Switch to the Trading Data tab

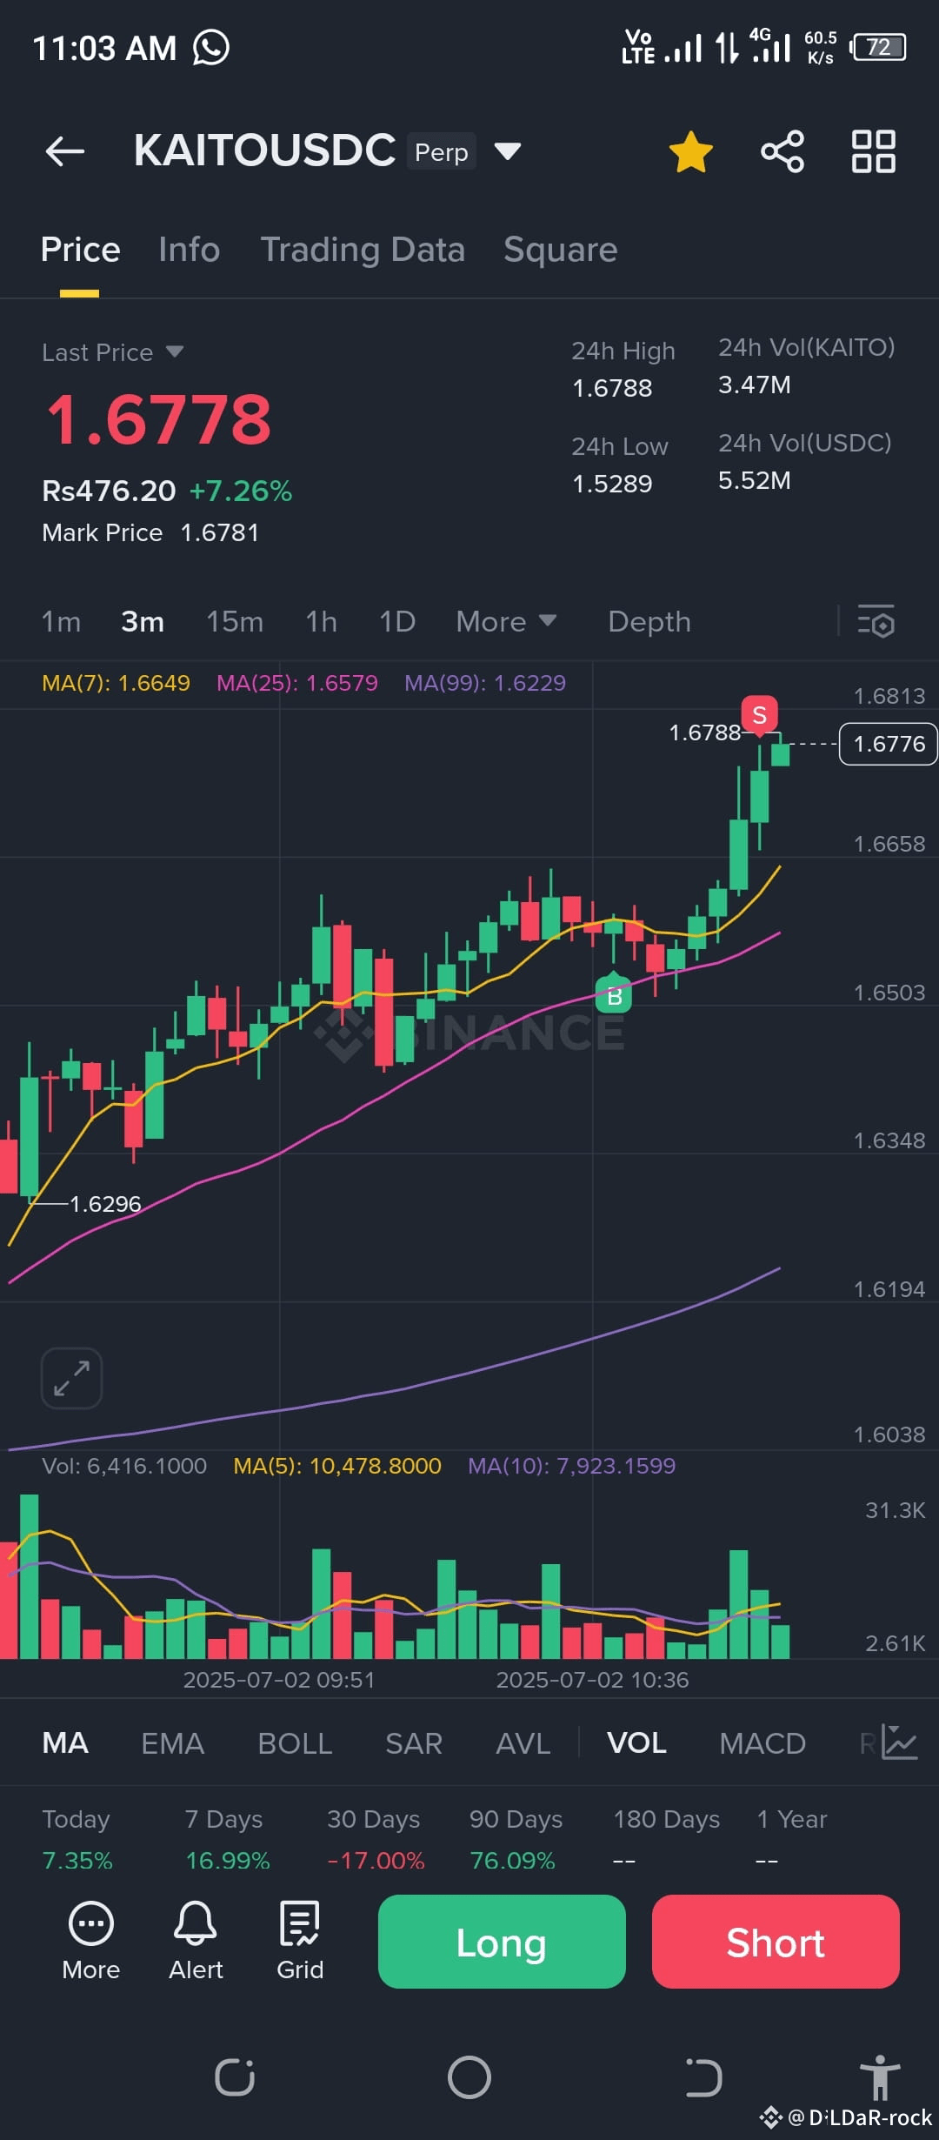(x=363, y=250)
